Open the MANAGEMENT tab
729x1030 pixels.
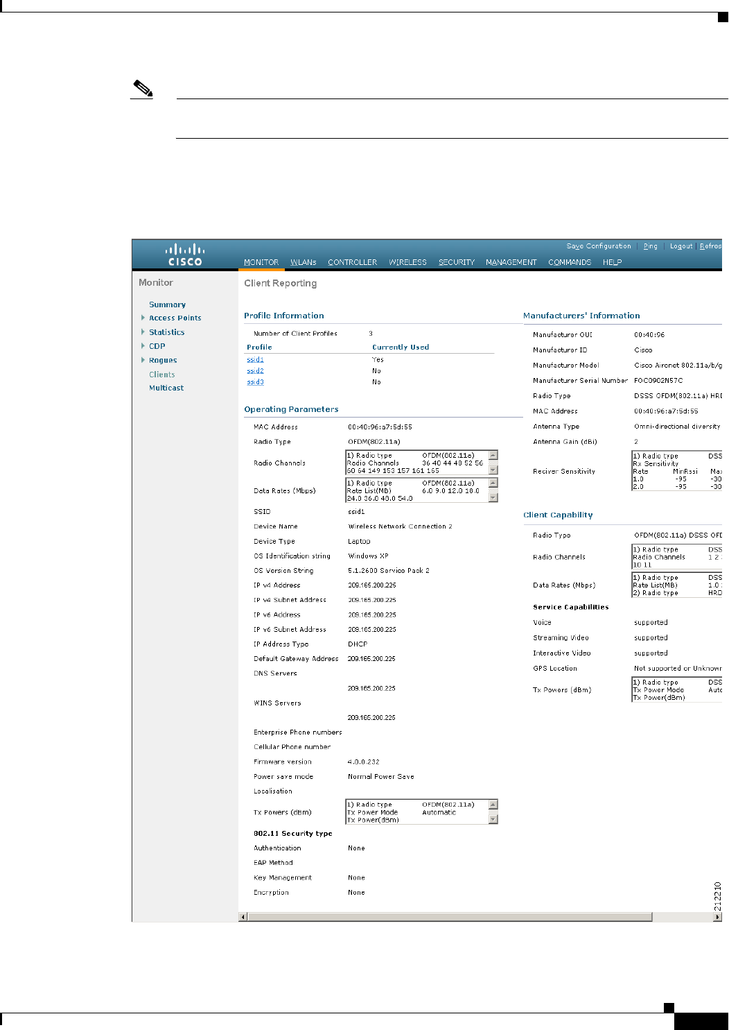tap(511, 262)
